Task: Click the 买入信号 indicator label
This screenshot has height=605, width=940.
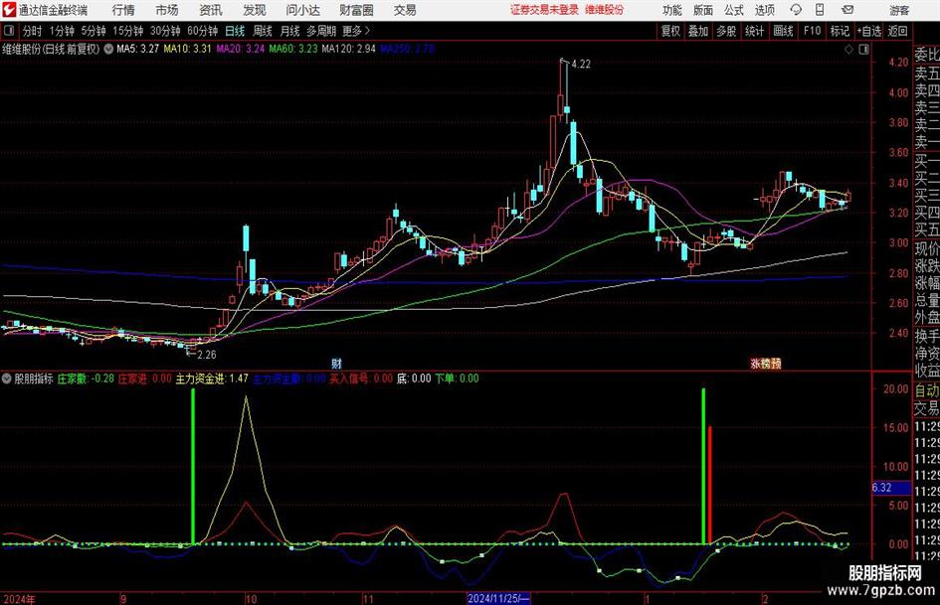Action: (x=361, y=378)
